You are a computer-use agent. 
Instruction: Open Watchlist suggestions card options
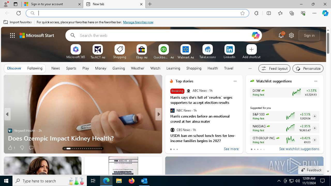click(315, 81)
